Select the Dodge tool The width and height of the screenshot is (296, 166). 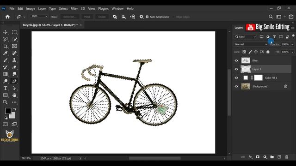click(5, 81)
